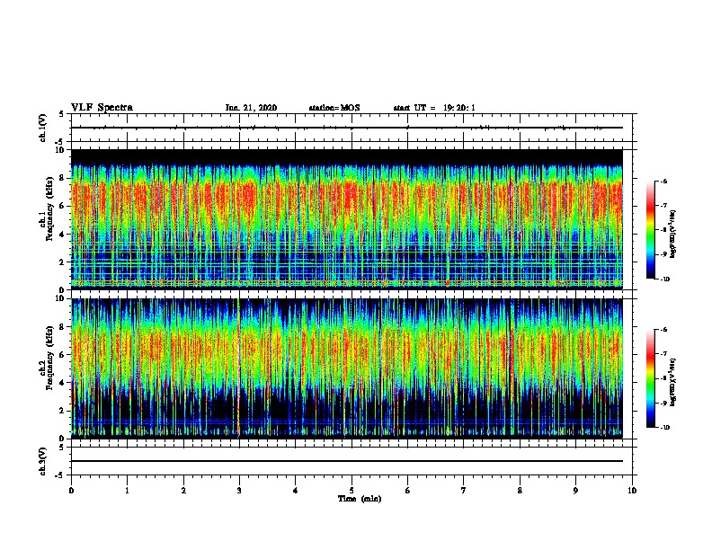Click the ch.1 spectrogram color scale bar
The image size is (712, 550).
tap(650, 230)
